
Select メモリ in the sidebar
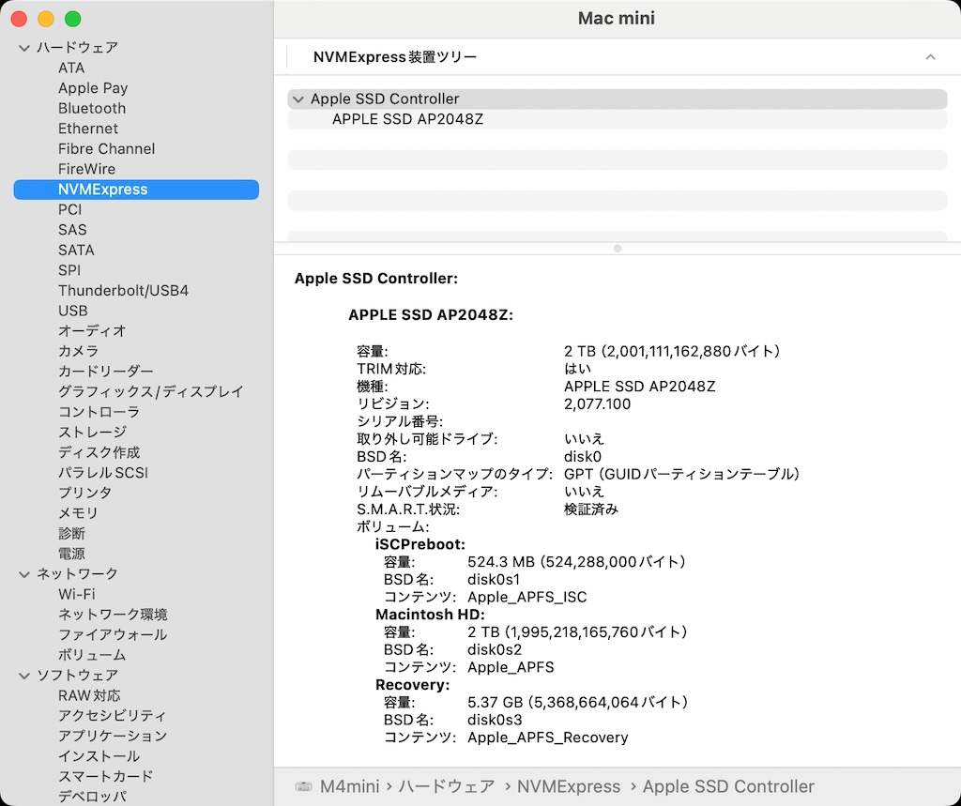(79, 513)
